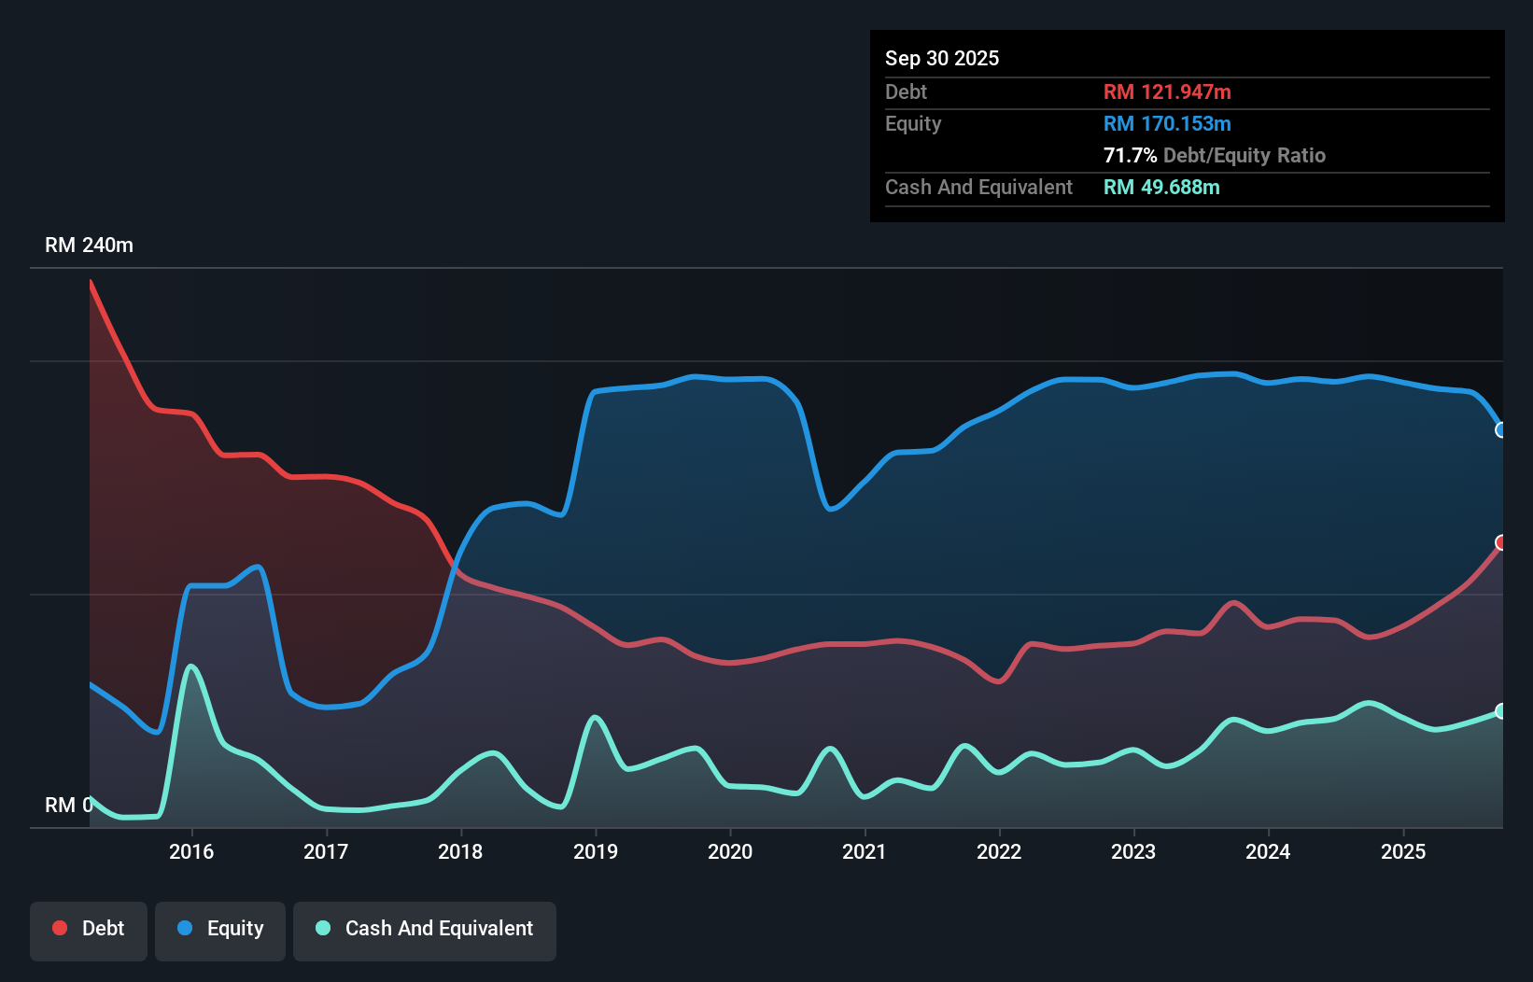This screenshot has width=1533, height=982.
Task: Click the RM 121.947m debt value
Action: (x=1167, y=91)
